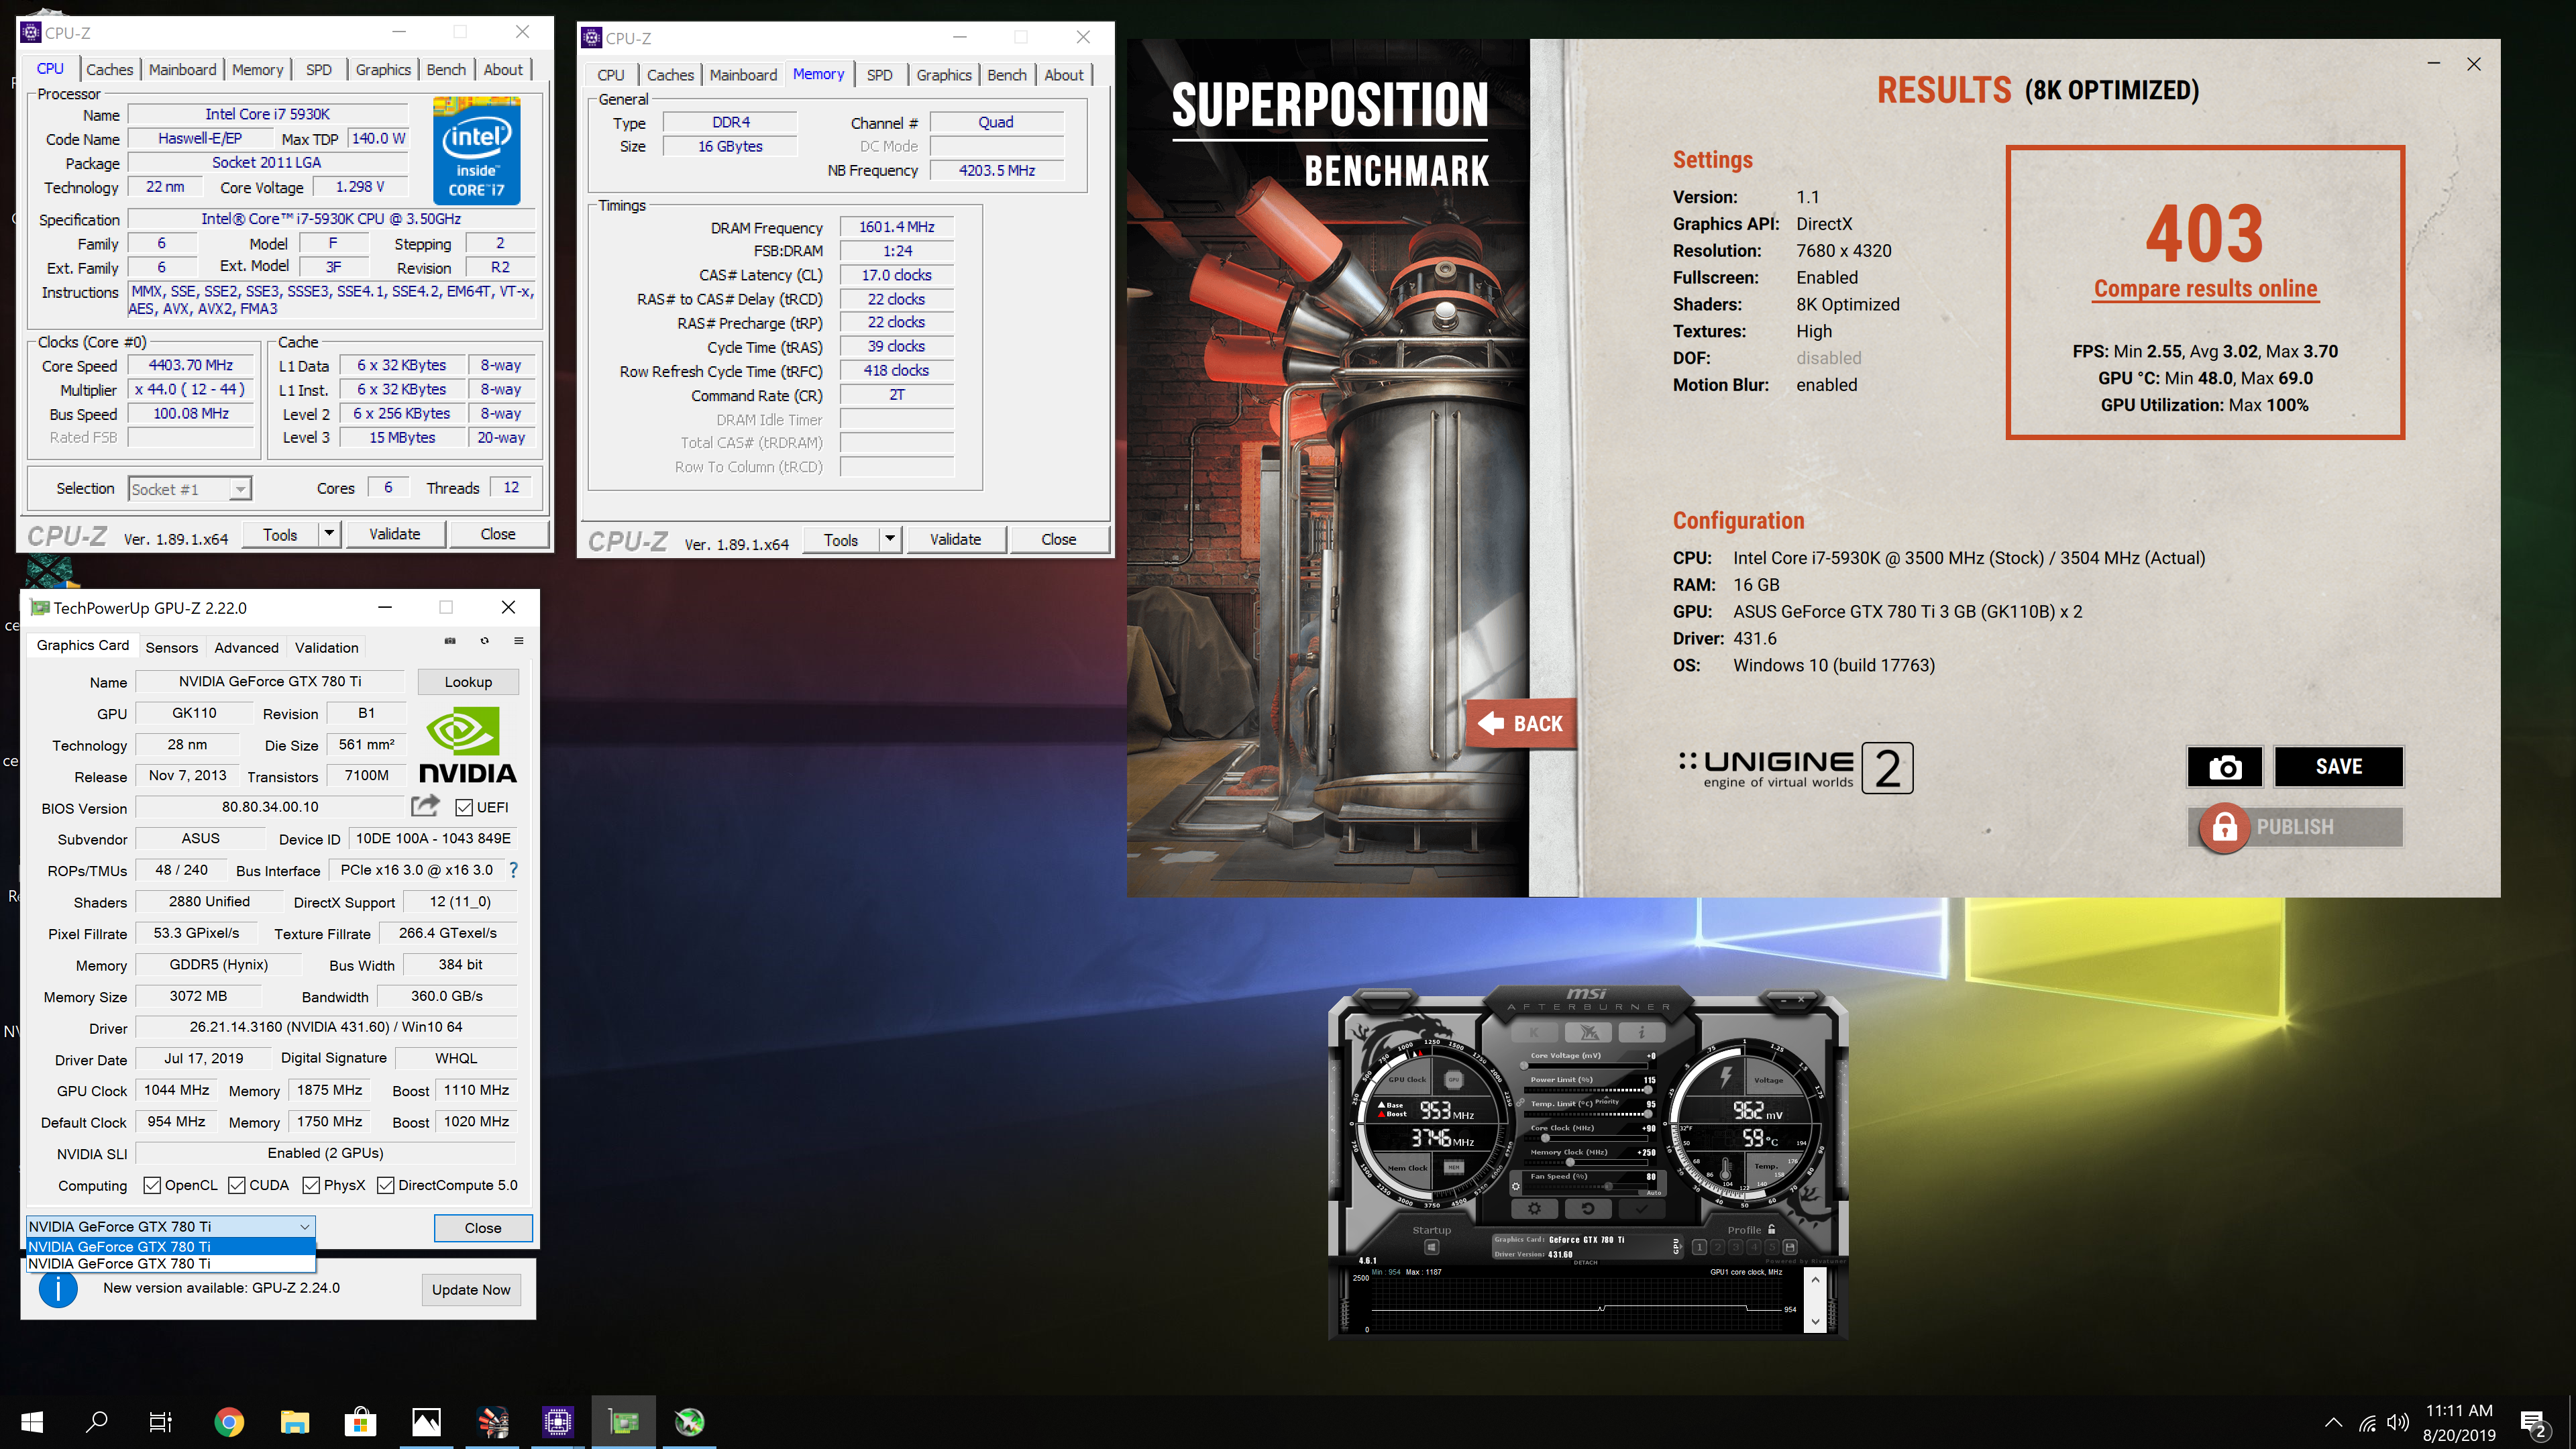Select profile slot 5 in Afterburner
2576x1449 pixels.
click(x=1773, y=1248)
